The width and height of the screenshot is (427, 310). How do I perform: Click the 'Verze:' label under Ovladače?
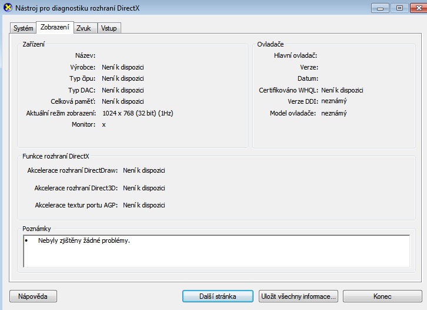(309, 67)
